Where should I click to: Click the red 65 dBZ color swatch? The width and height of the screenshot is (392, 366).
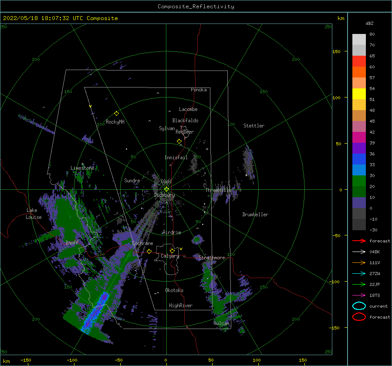pos(359,61)
